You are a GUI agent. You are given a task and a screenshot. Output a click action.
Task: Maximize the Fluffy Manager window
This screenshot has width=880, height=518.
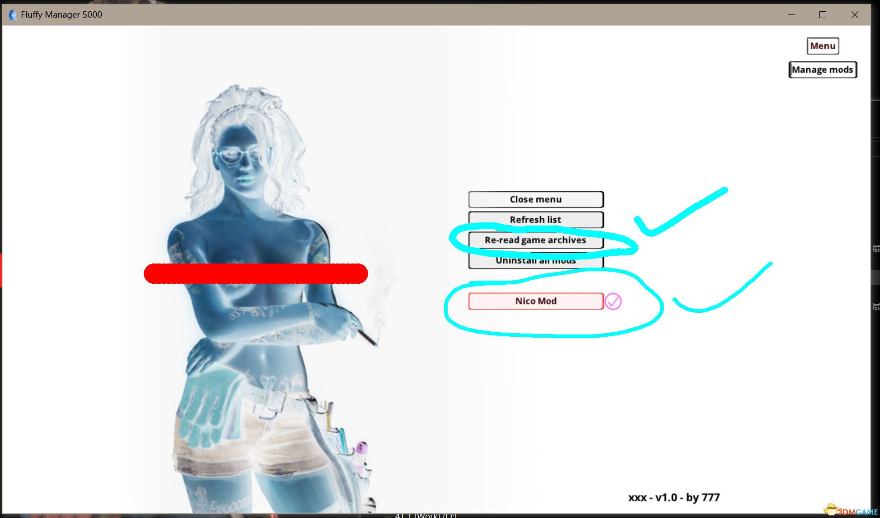823,14
